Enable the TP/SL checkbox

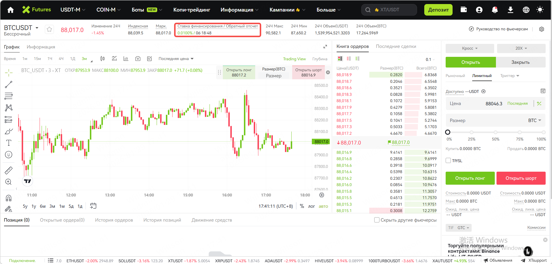click(449, 161)
